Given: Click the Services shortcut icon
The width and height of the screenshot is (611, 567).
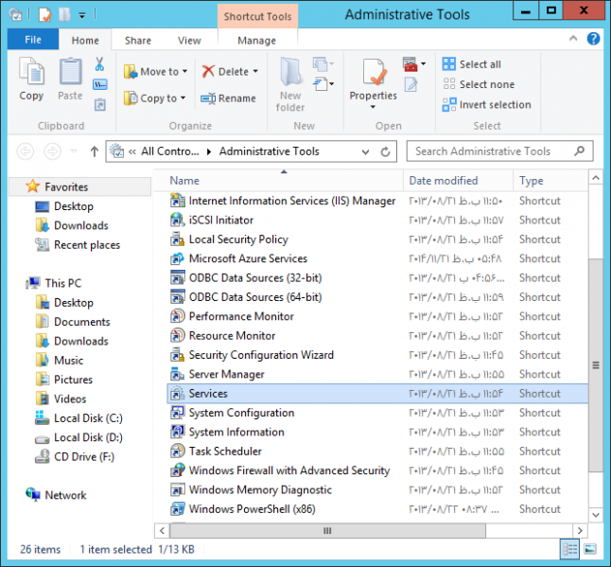Looking at the screenshot, I should coord(178,394).
